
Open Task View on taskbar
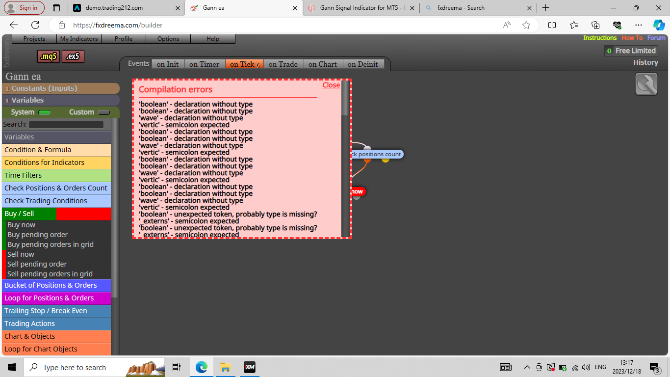point(177,367)
